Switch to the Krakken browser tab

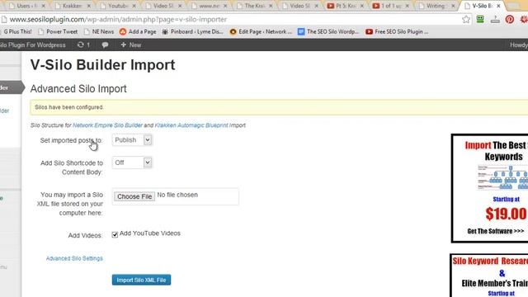point(72,6)
